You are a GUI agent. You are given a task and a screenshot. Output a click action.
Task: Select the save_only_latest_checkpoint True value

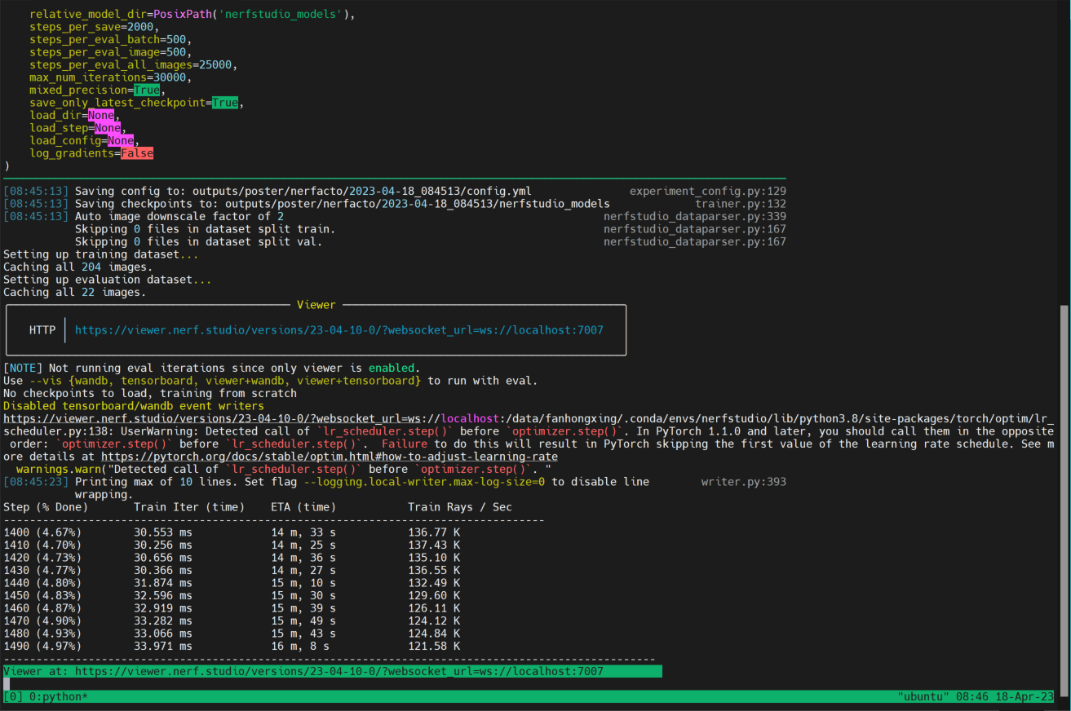click(x=225, y=102)
